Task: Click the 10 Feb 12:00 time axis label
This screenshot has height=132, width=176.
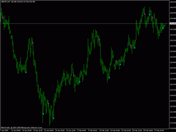Action: 104,131
